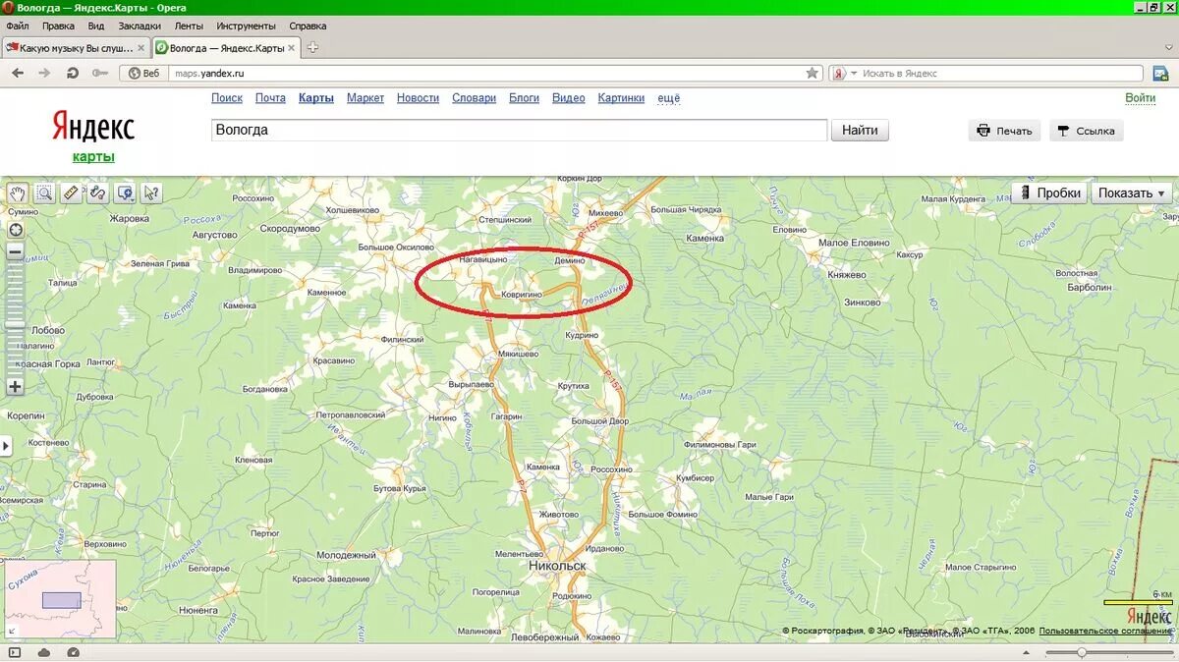Click the overview minimap thumbnail

click(x=60, y=599)
